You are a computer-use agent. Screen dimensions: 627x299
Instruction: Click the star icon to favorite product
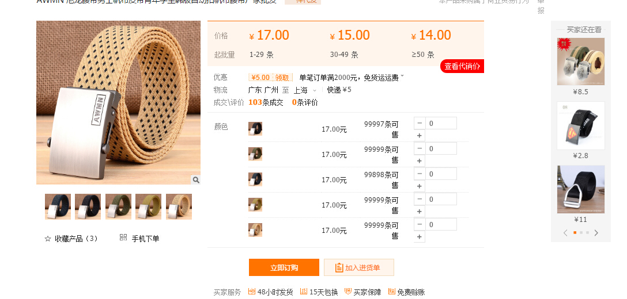pos(48,239)
